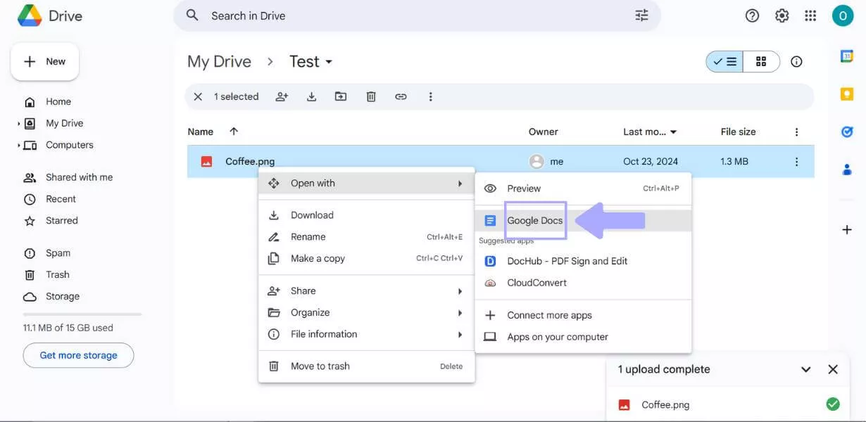Screen dimensions: 866x422
Task: Collapse the upload complete panel
Action: coord(805,369)
